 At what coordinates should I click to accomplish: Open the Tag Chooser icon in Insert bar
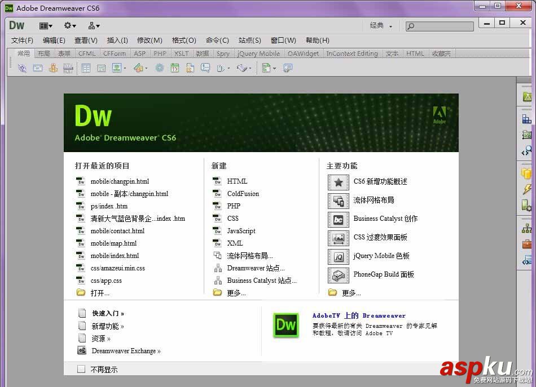pyautogui.click(x=288, y=68)
